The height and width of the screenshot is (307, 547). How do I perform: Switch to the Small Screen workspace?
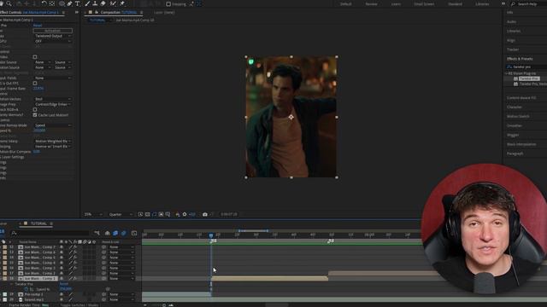(x=424, y=3)
